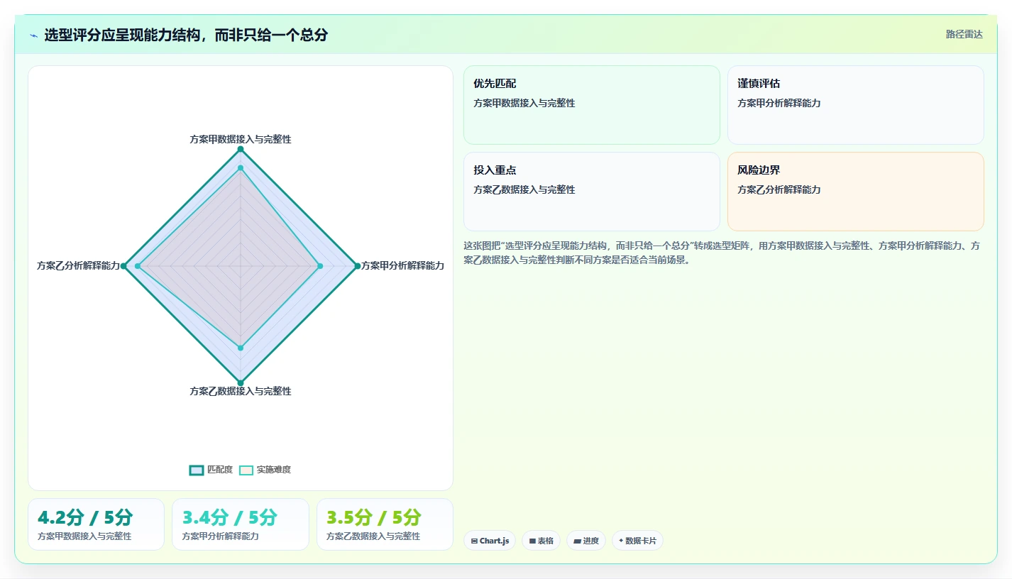Viewport: 1012px width, 579px height.
Task: Click the lightning icon before the title
Action: (33, 35)
